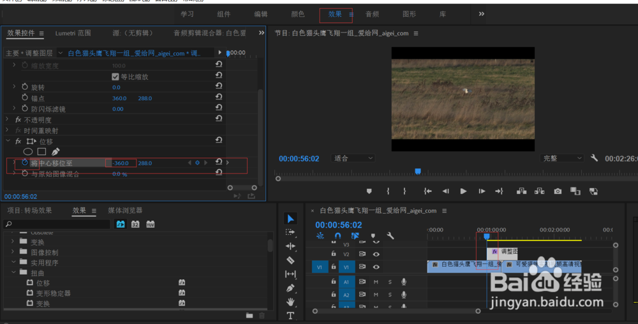Click the Add Marker button in program monitor
Image resolution: width=638 pixels, height=324 pixels.
(x=369, y=191)
